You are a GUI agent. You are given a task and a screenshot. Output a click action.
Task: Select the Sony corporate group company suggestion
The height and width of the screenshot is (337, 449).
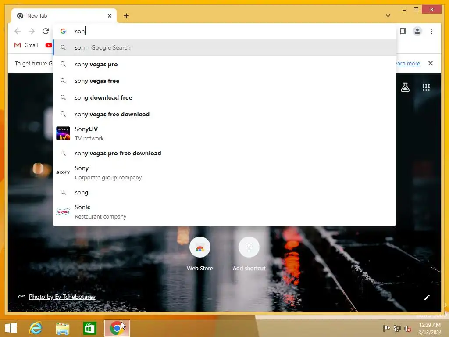(224, 172)
